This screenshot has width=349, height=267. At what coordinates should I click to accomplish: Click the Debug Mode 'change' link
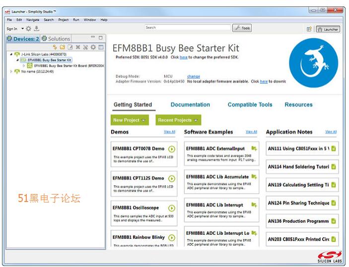click(194, 76)
